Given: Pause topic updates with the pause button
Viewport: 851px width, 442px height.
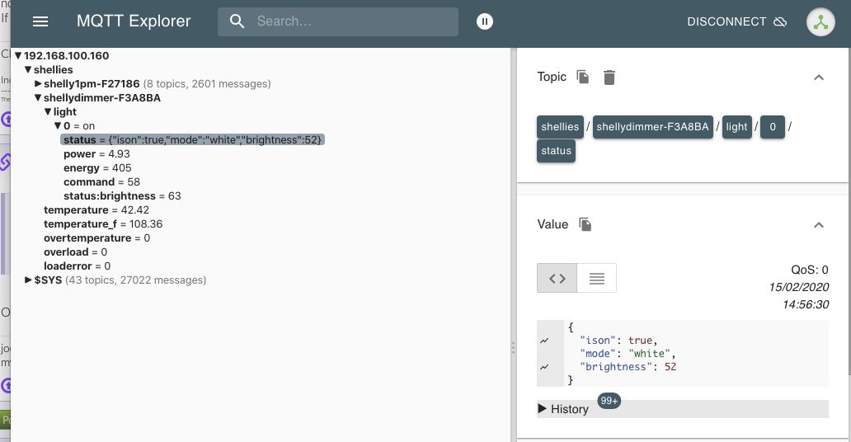Looking at the screenshot, I should 485,21.
